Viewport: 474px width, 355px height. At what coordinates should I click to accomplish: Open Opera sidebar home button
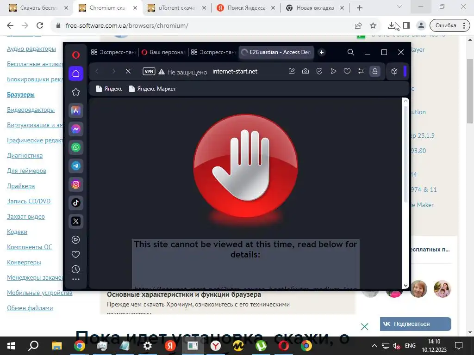click(76, 73)
